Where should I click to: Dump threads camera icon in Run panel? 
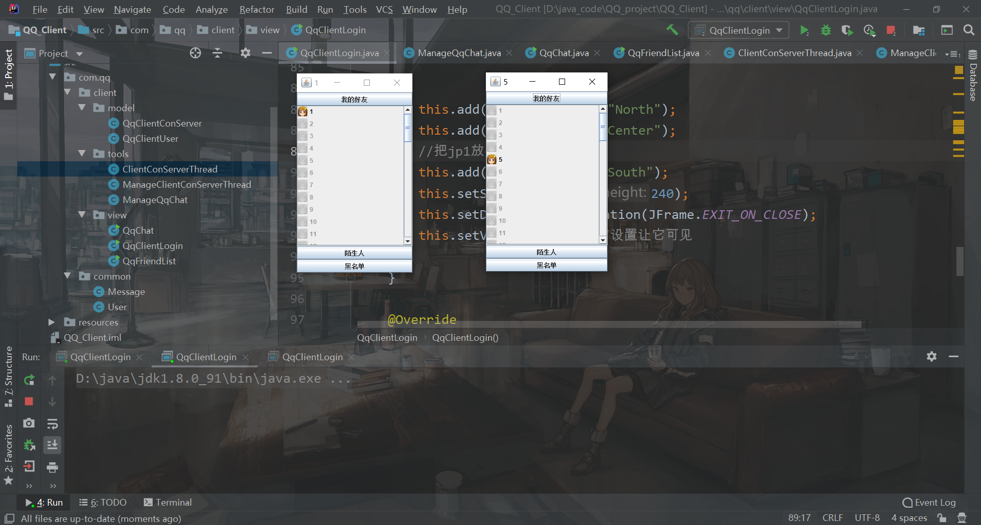pos(29,423)
